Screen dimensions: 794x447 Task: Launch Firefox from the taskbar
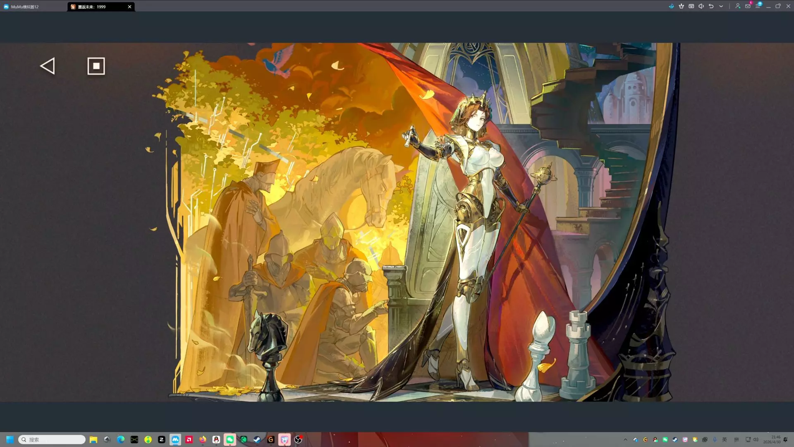(x=203, y=440)
